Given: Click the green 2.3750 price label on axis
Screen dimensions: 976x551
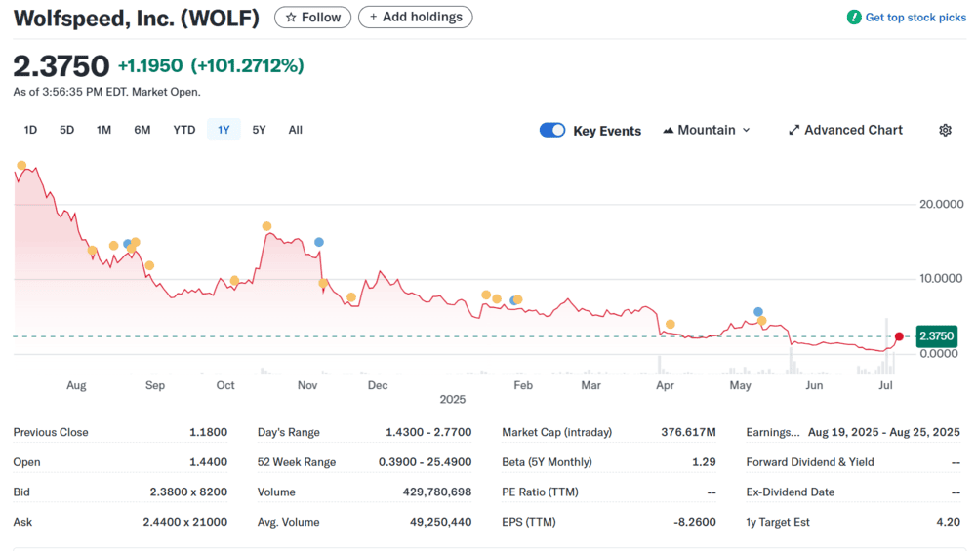Looking at the screenshot, I should click(936, 336).
